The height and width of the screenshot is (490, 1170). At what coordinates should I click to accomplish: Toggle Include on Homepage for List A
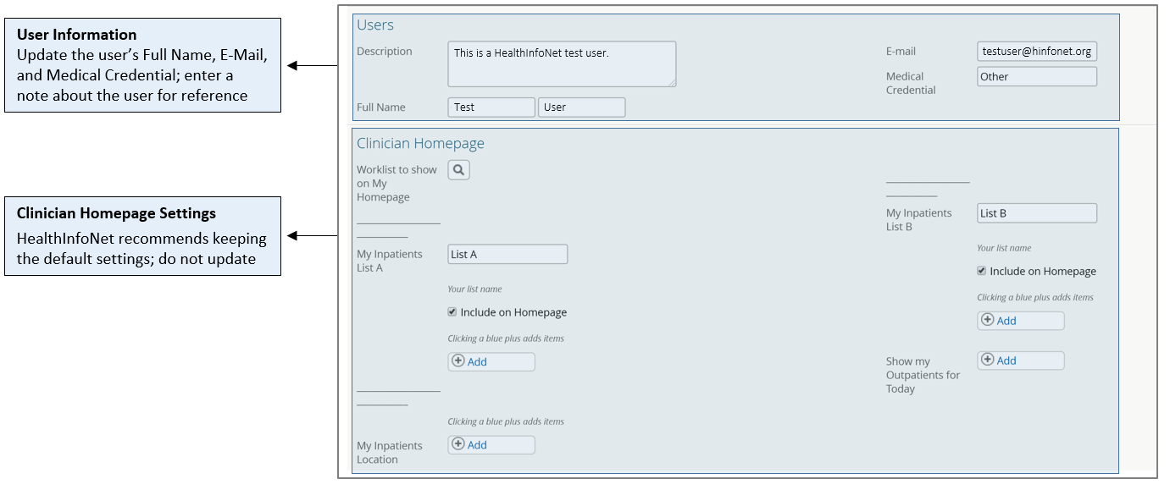(x=452, y=312)
